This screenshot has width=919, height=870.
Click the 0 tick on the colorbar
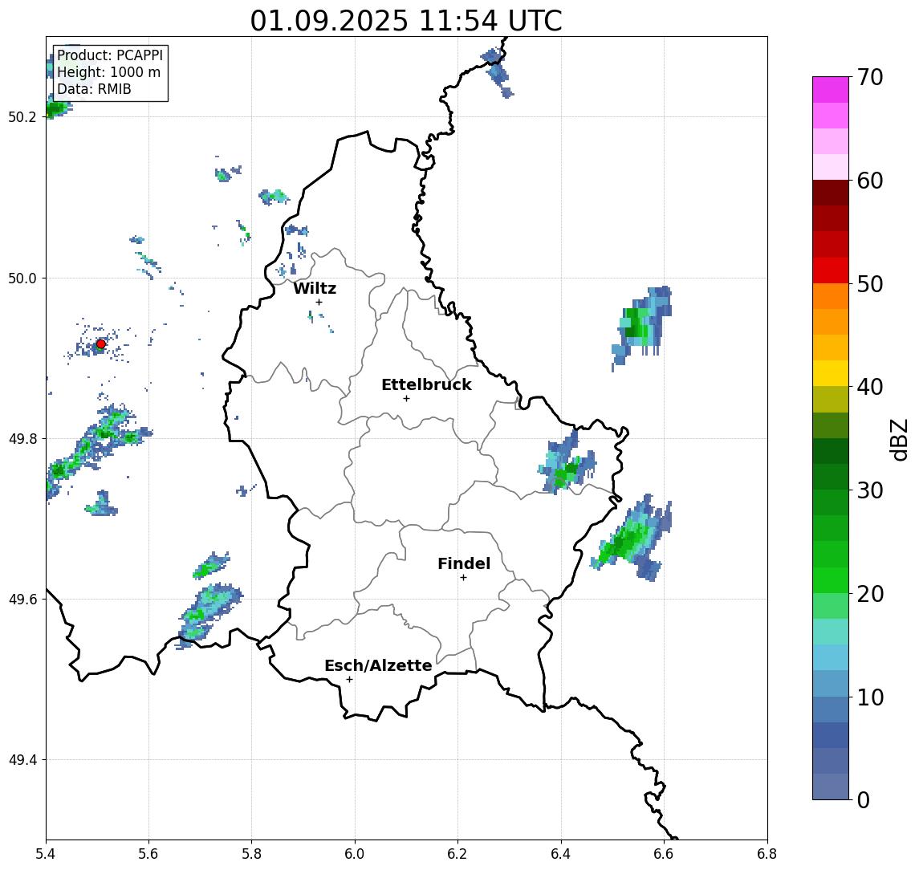click(864, 799)
